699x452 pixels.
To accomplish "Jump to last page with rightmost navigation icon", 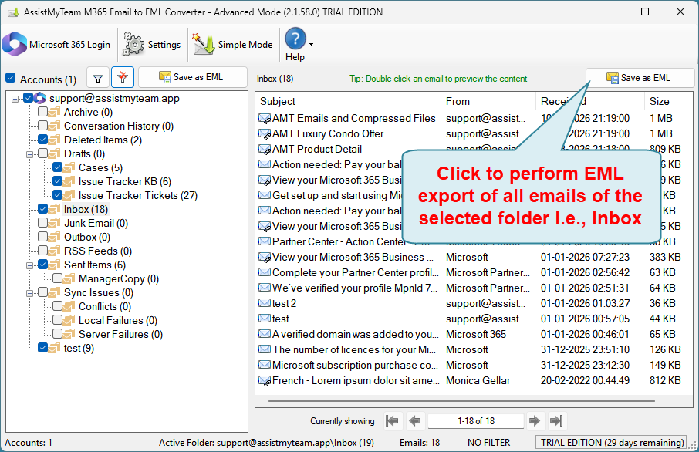I will tap(557, 420).
